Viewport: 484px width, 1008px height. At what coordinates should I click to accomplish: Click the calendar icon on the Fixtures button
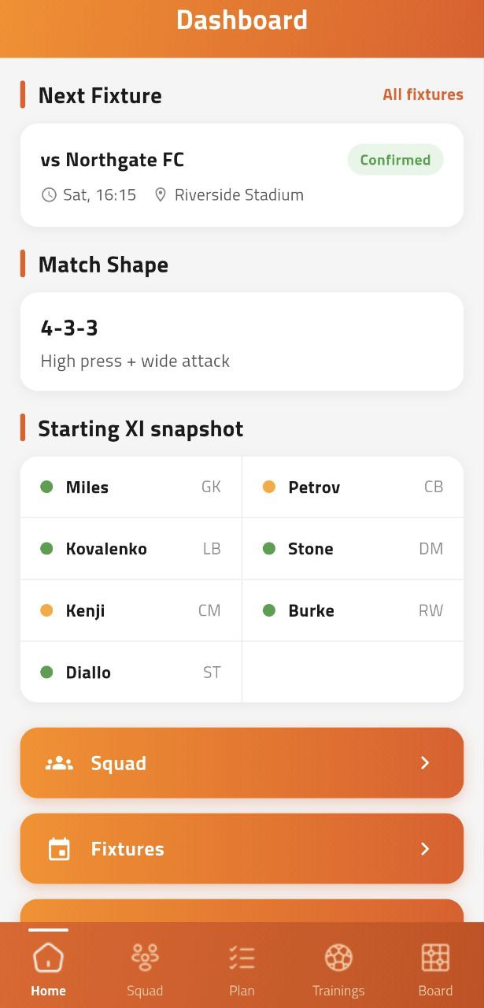click(x=58, y=849)
